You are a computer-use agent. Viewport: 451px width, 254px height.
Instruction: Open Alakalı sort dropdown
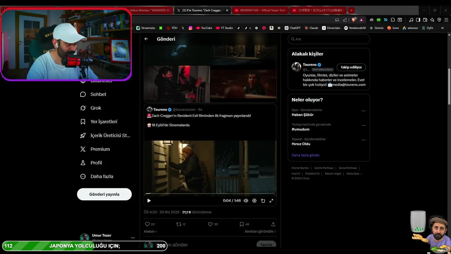pyautogui.click(x=150, y=231)
